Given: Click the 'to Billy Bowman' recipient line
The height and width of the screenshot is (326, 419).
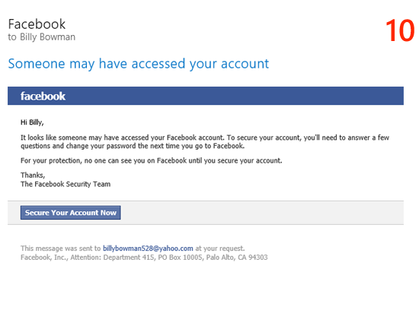Looking at the screenshot, I should click(x=42, y=37).
